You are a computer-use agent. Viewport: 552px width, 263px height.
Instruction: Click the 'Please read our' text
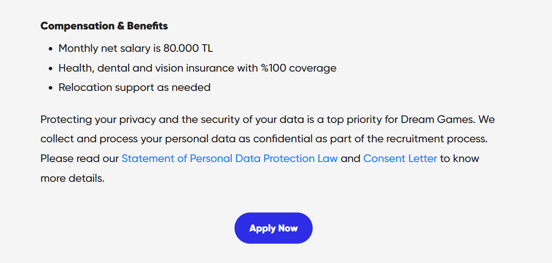(79, 159)
